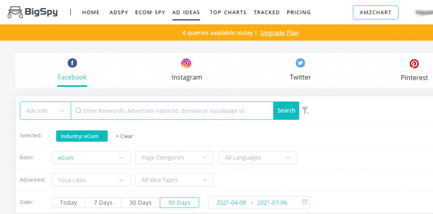Image resolution: width=433 pixels, height=214 pixels.
Task: Expand the All Idea Types dropdown
Action: 174,180
